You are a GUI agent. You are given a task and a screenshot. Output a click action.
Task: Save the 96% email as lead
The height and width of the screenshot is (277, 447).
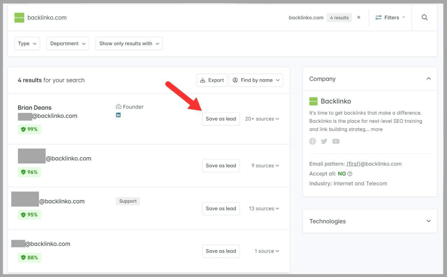(x=221, y=166)
